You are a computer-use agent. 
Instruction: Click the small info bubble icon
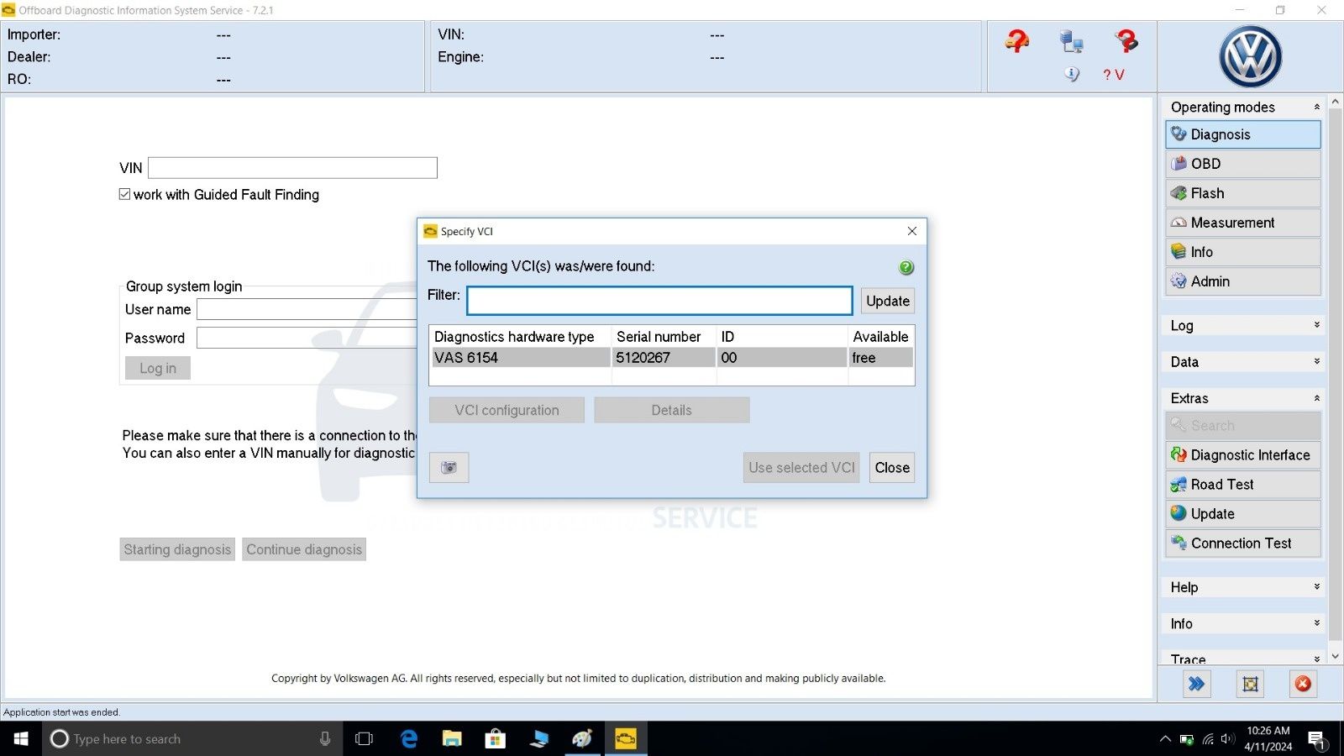pyautogui.click(x=1072, y=74)
